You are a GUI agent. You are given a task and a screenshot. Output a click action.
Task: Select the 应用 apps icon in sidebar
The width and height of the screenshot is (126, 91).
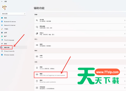tap(2, 33)
